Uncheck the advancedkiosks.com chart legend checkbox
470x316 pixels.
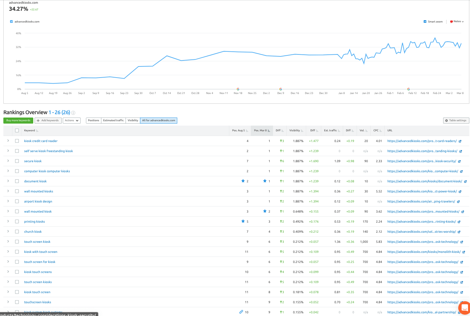[x=11, y=21]
